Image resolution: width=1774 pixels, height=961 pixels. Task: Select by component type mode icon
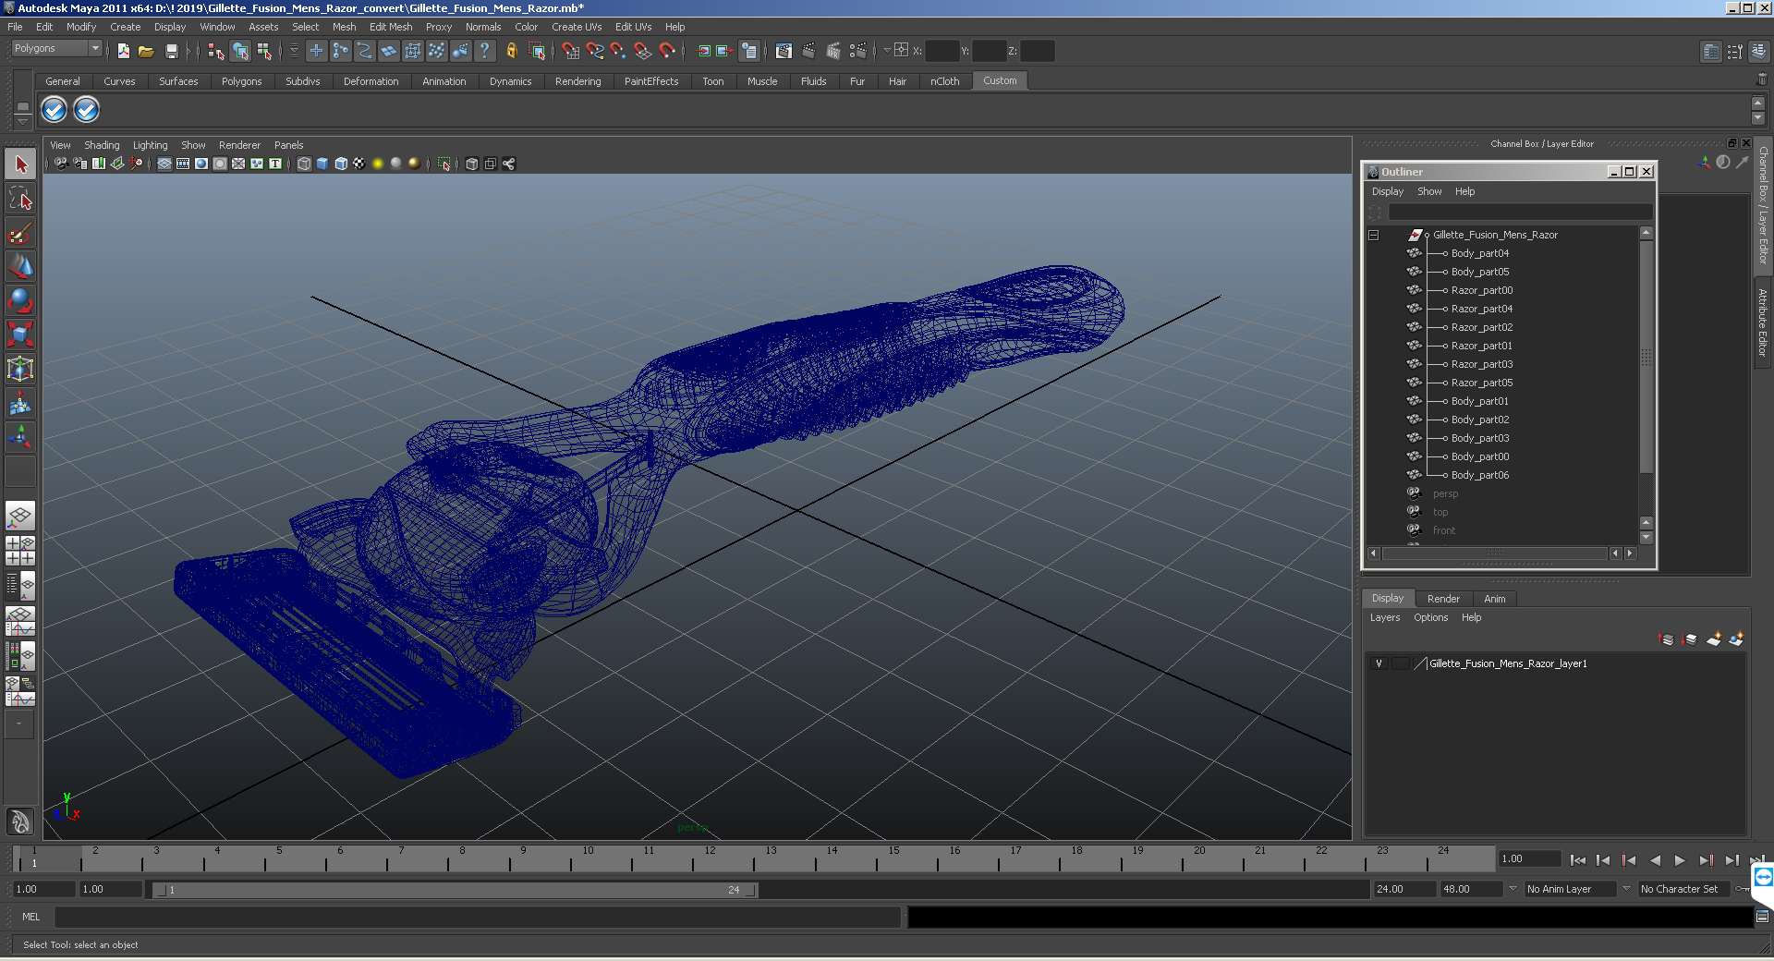[x=264, y=51]
